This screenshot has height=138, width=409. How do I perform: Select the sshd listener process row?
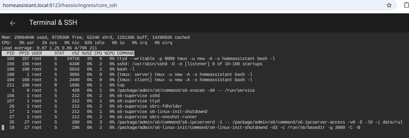pos(132,64)
